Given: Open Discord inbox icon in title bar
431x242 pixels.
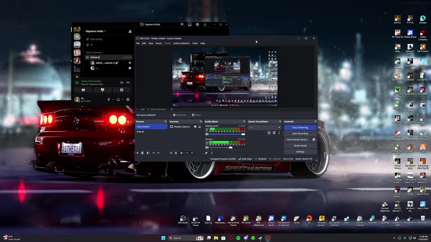Looking at the screenshot, I should pyautogui.click(x=190, y=24).
